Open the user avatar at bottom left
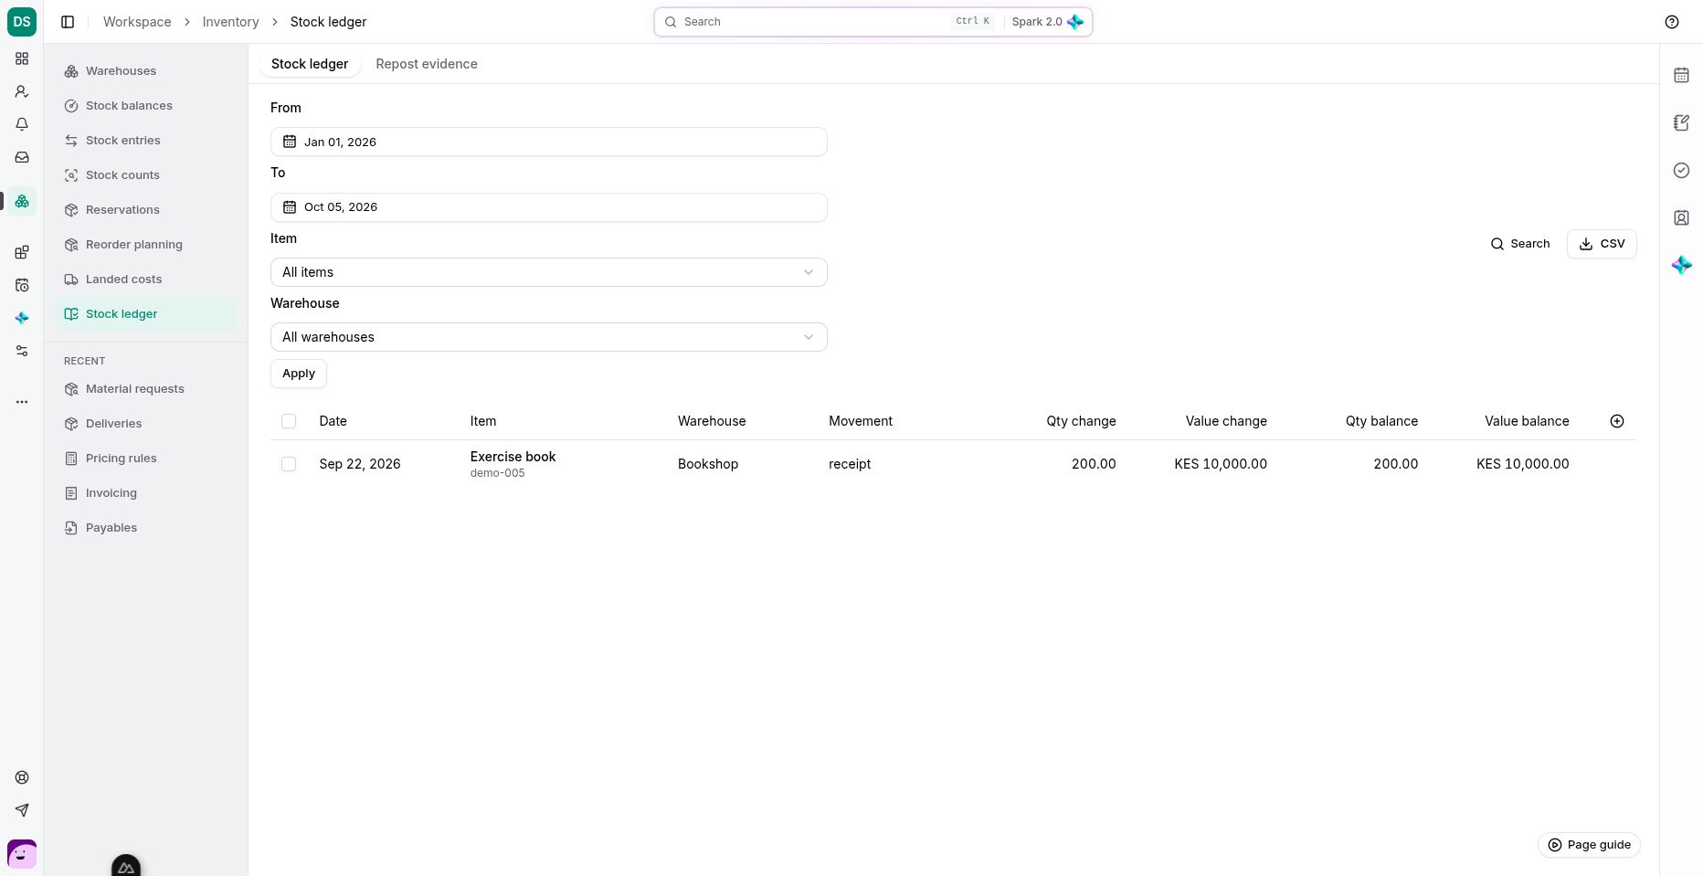The image size is (1703, 876). (22, 854)
